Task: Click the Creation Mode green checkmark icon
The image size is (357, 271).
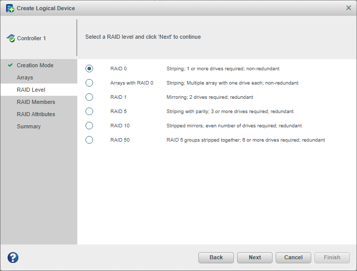Action: [x=10, y=65]
